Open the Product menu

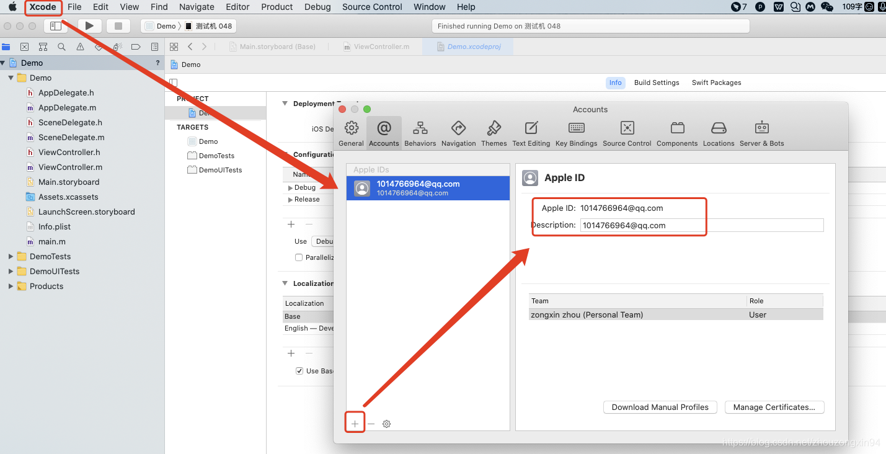(277, 7)
